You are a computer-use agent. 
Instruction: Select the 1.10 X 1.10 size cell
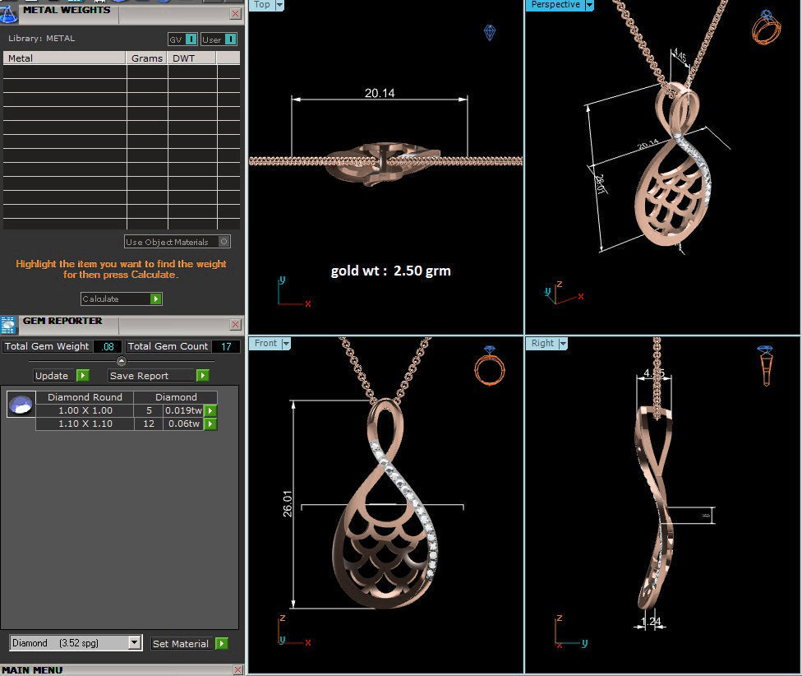(85, 424)
